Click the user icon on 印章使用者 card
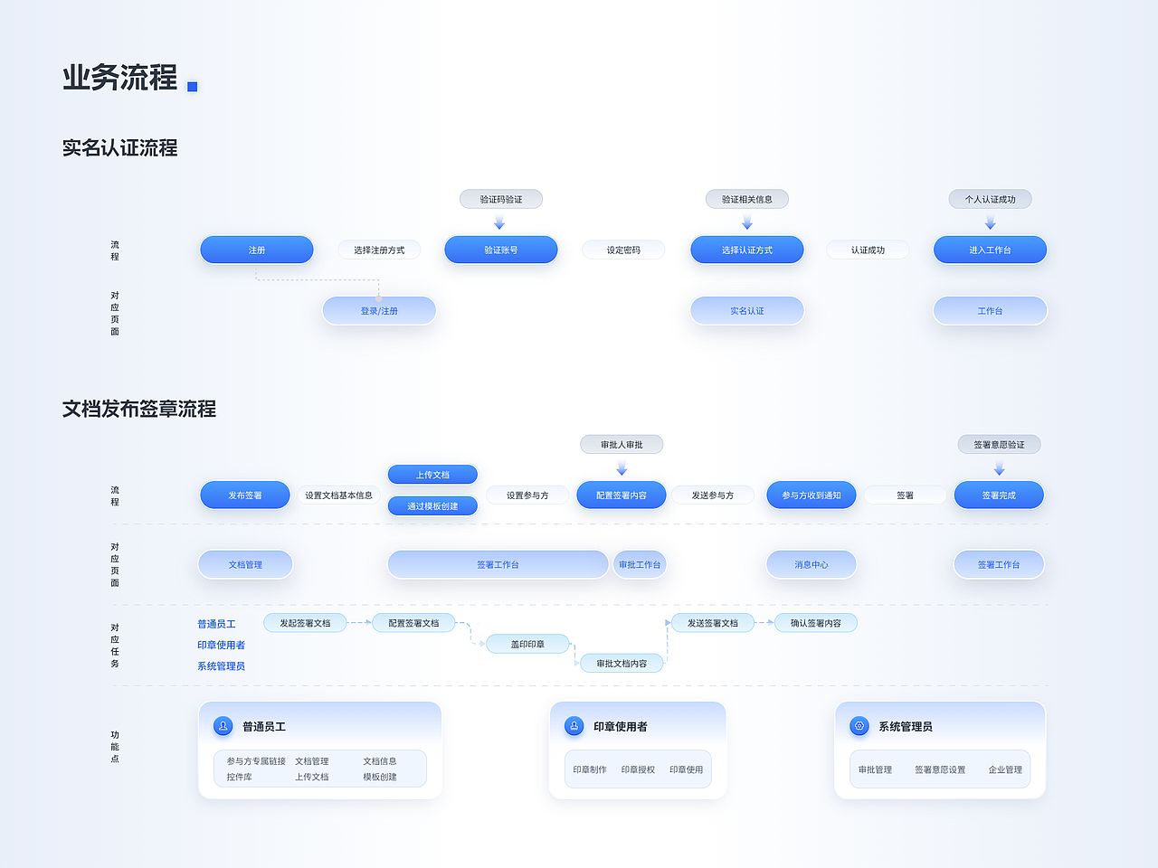Viewport: 1158px width, 868px height. click(x=573, y=724)
